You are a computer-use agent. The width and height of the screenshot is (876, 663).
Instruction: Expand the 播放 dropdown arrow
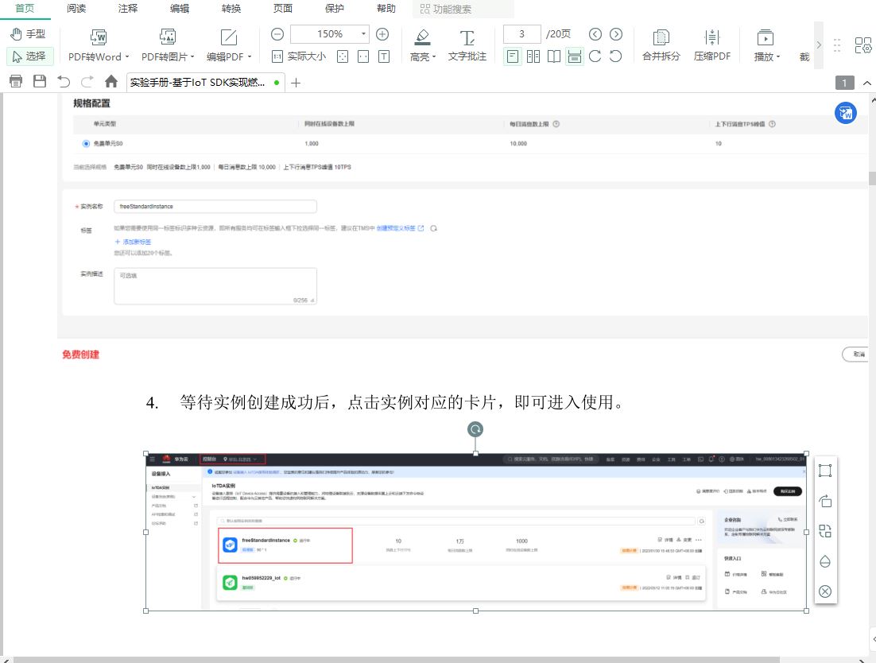777,56
